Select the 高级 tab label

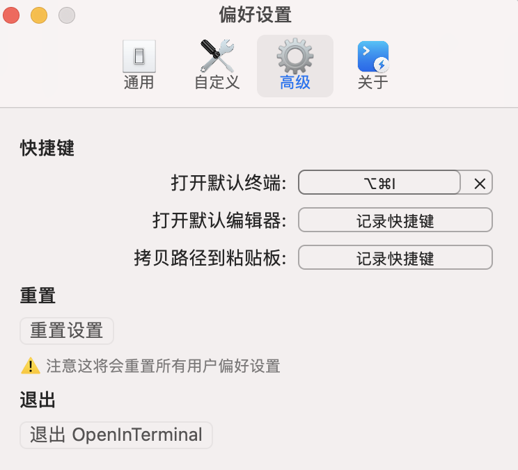click(295, 83)
